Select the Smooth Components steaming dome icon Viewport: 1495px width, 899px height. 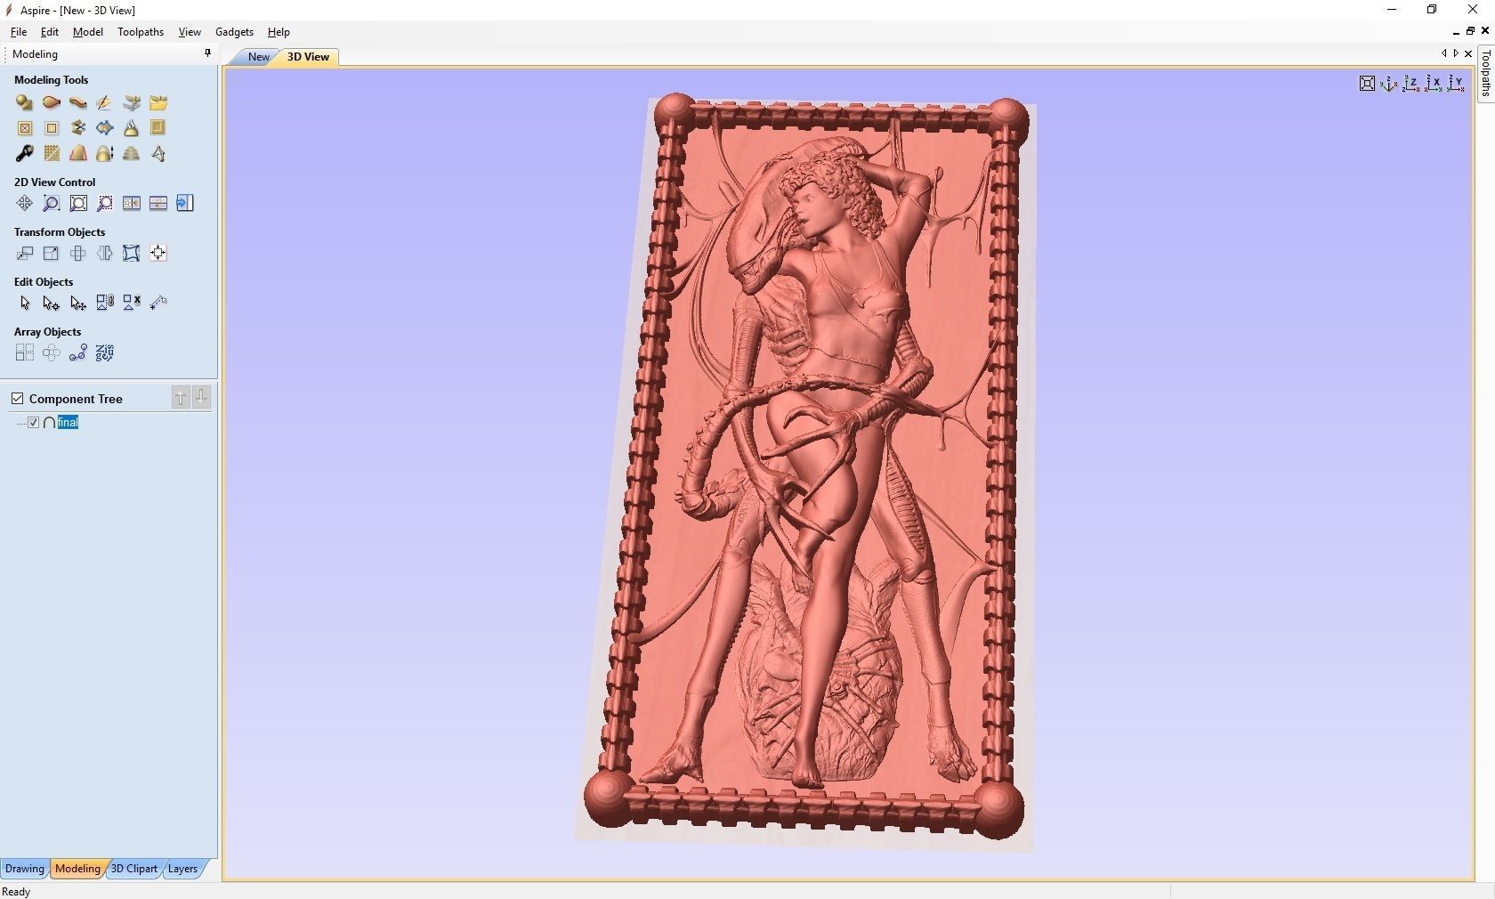coord(132,128)
